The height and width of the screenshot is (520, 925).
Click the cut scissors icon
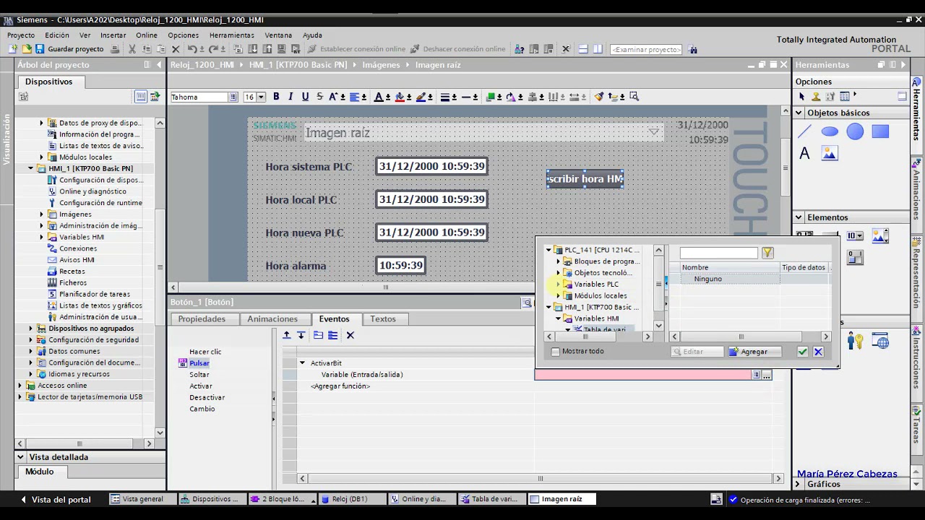[x=132, y=49]
